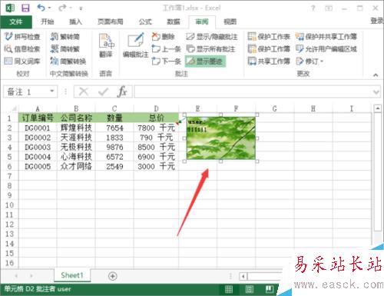Screen dimensions: 384x296
Task: Switch to Normal view in status bar
Action: pos(229,289)
